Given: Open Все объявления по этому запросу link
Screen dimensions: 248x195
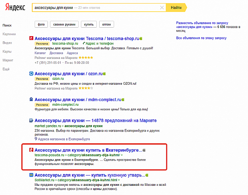Looking at the screenshot, I should click(x=201, y=38).
